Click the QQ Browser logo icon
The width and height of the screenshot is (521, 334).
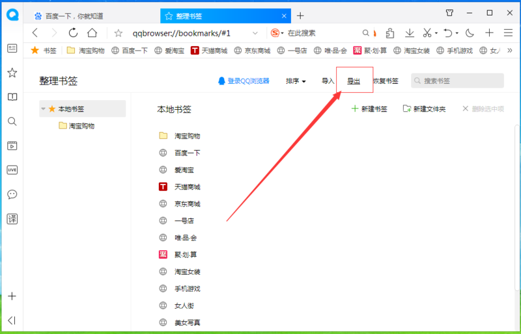coord(12,15)
